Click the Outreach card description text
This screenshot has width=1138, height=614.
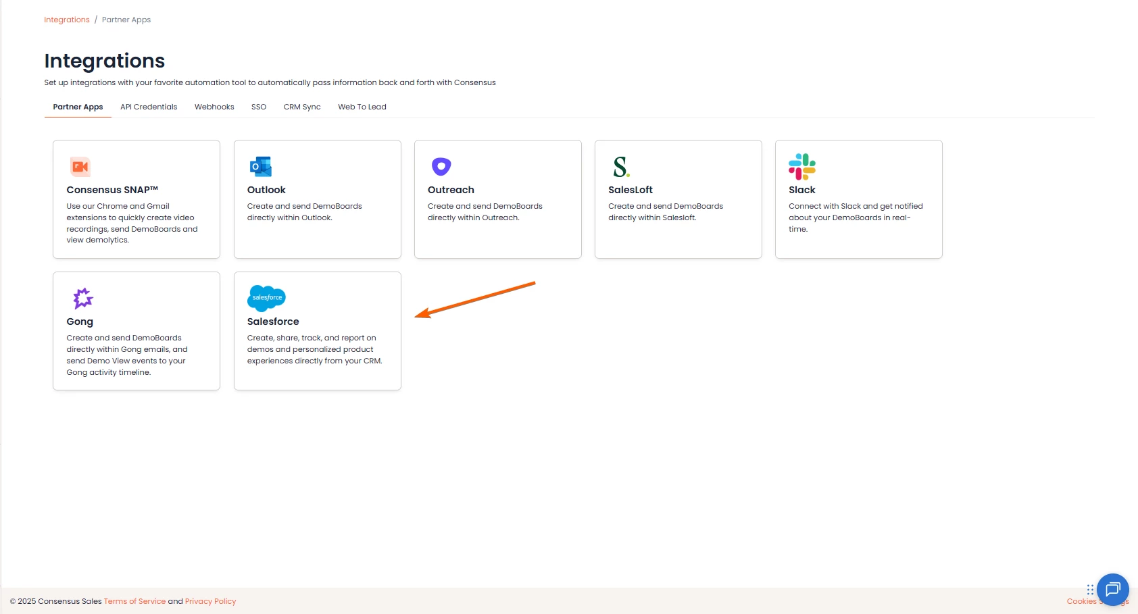(485, 212)
